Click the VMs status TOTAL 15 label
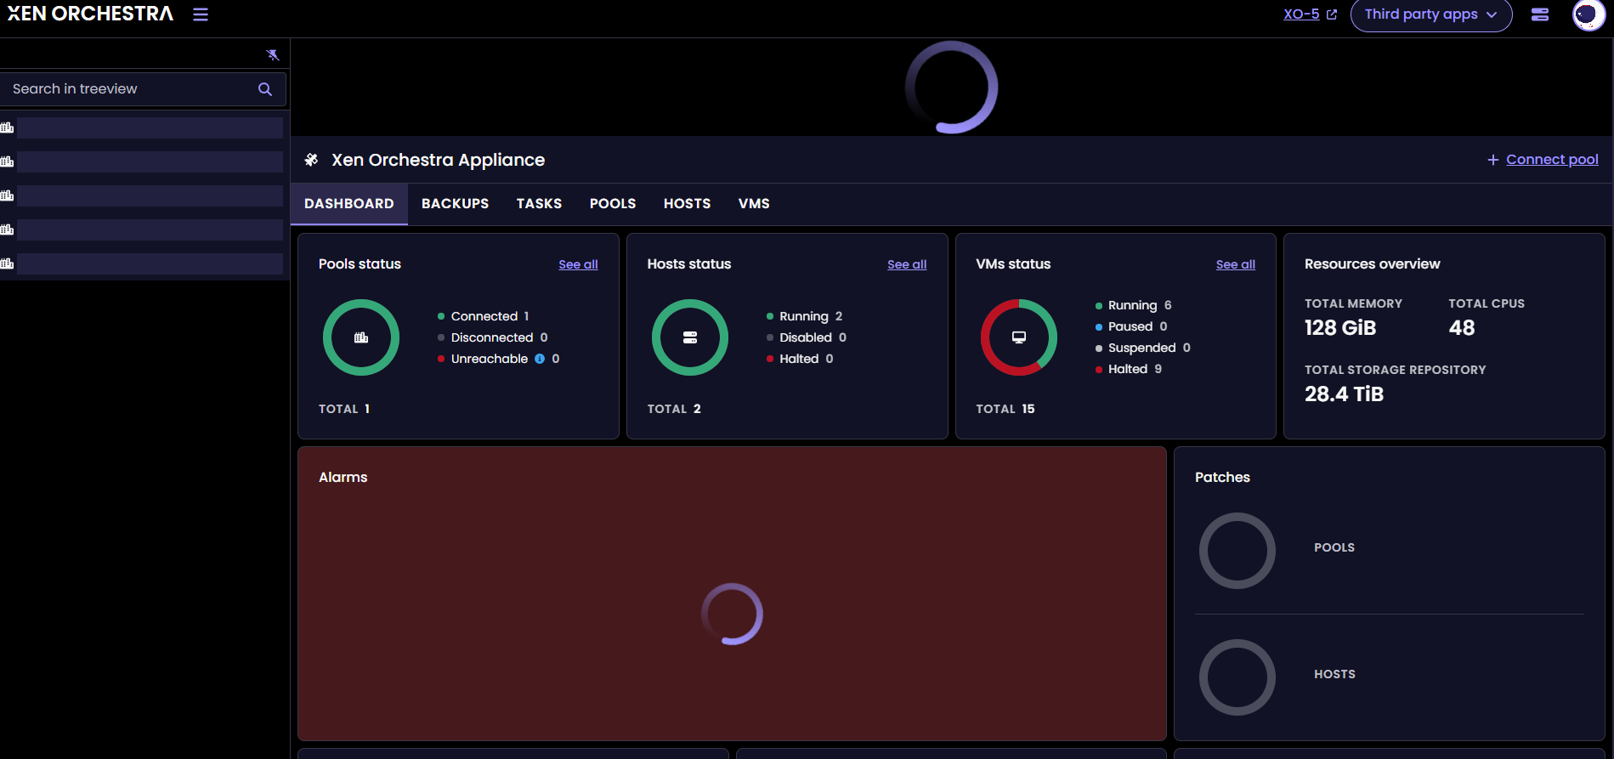This screenshot has height=759, width=1614. coord(1005,409)
